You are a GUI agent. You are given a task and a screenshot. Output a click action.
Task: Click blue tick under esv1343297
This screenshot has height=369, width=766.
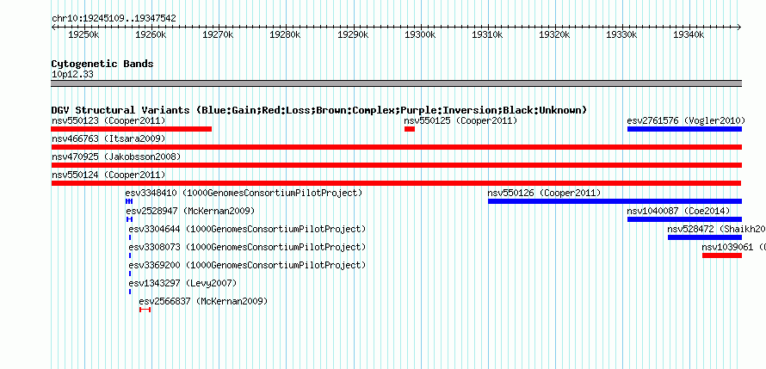pos(130,292)
